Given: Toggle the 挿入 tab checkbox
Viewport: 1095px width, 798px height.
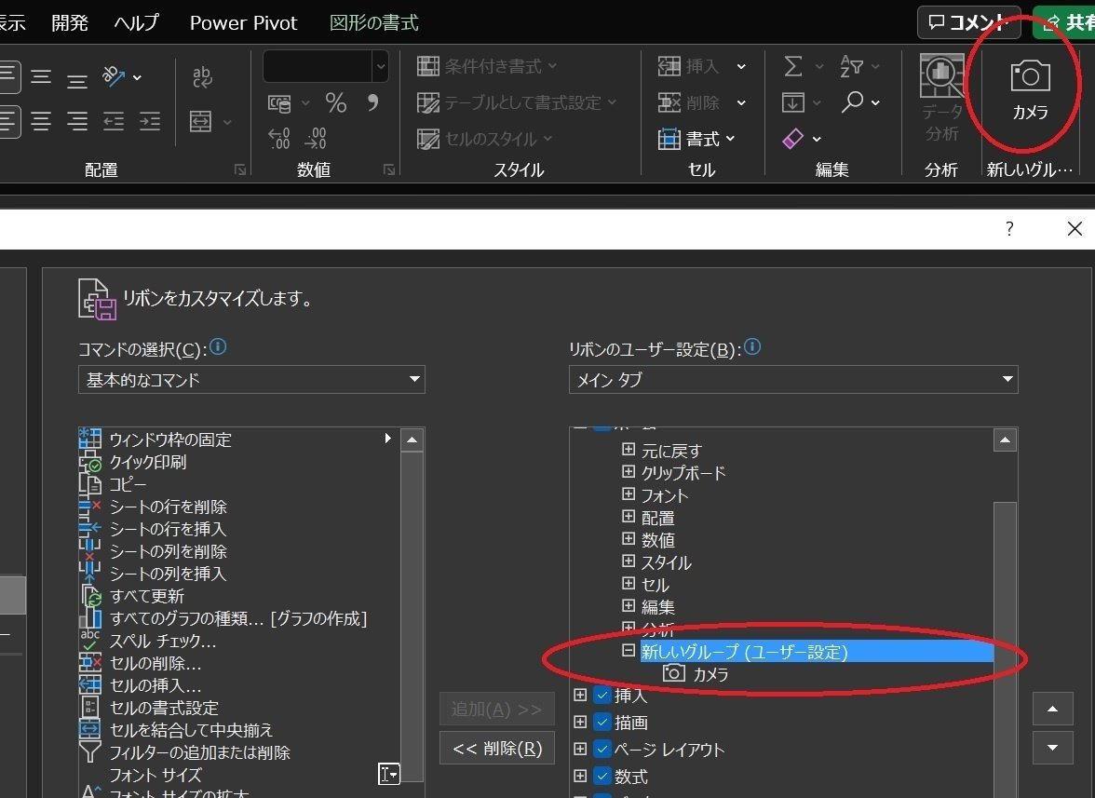Looking at the screenshot, I should tap(602, 695).
